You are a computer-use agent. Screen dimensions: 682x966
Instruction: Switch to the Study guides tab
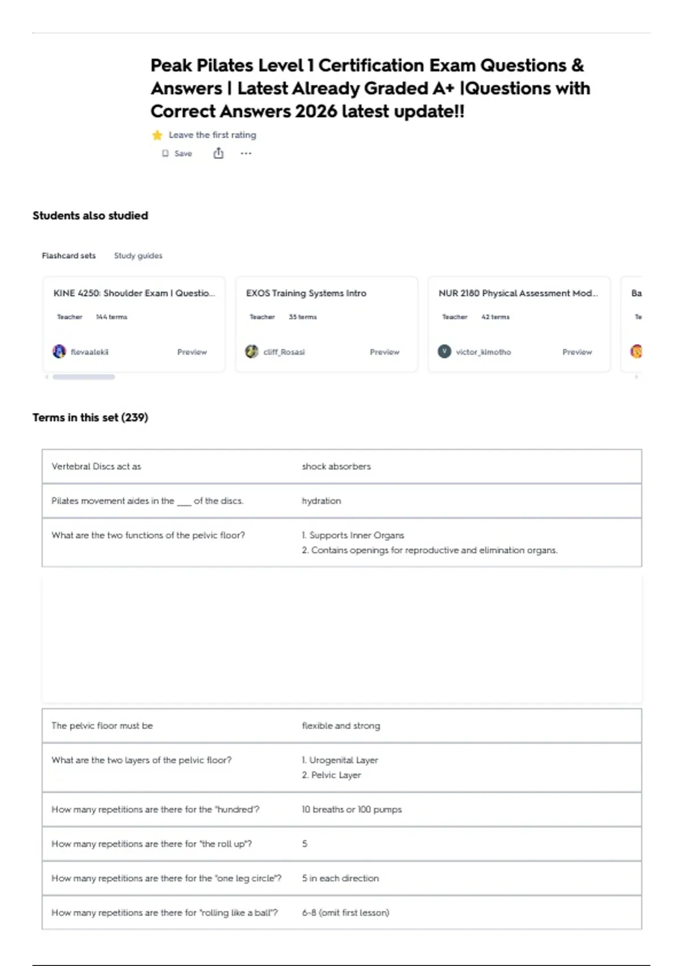[x=138, y=256]
